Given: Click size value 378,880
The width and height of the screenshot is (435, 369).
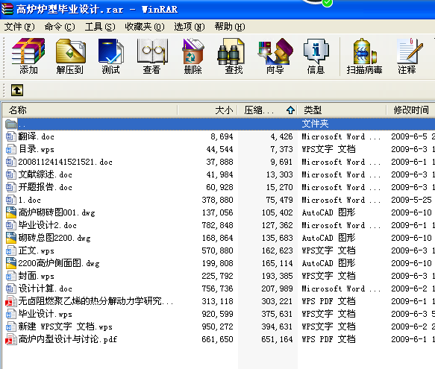Looking at the screenshot, I should coord(218,200).
